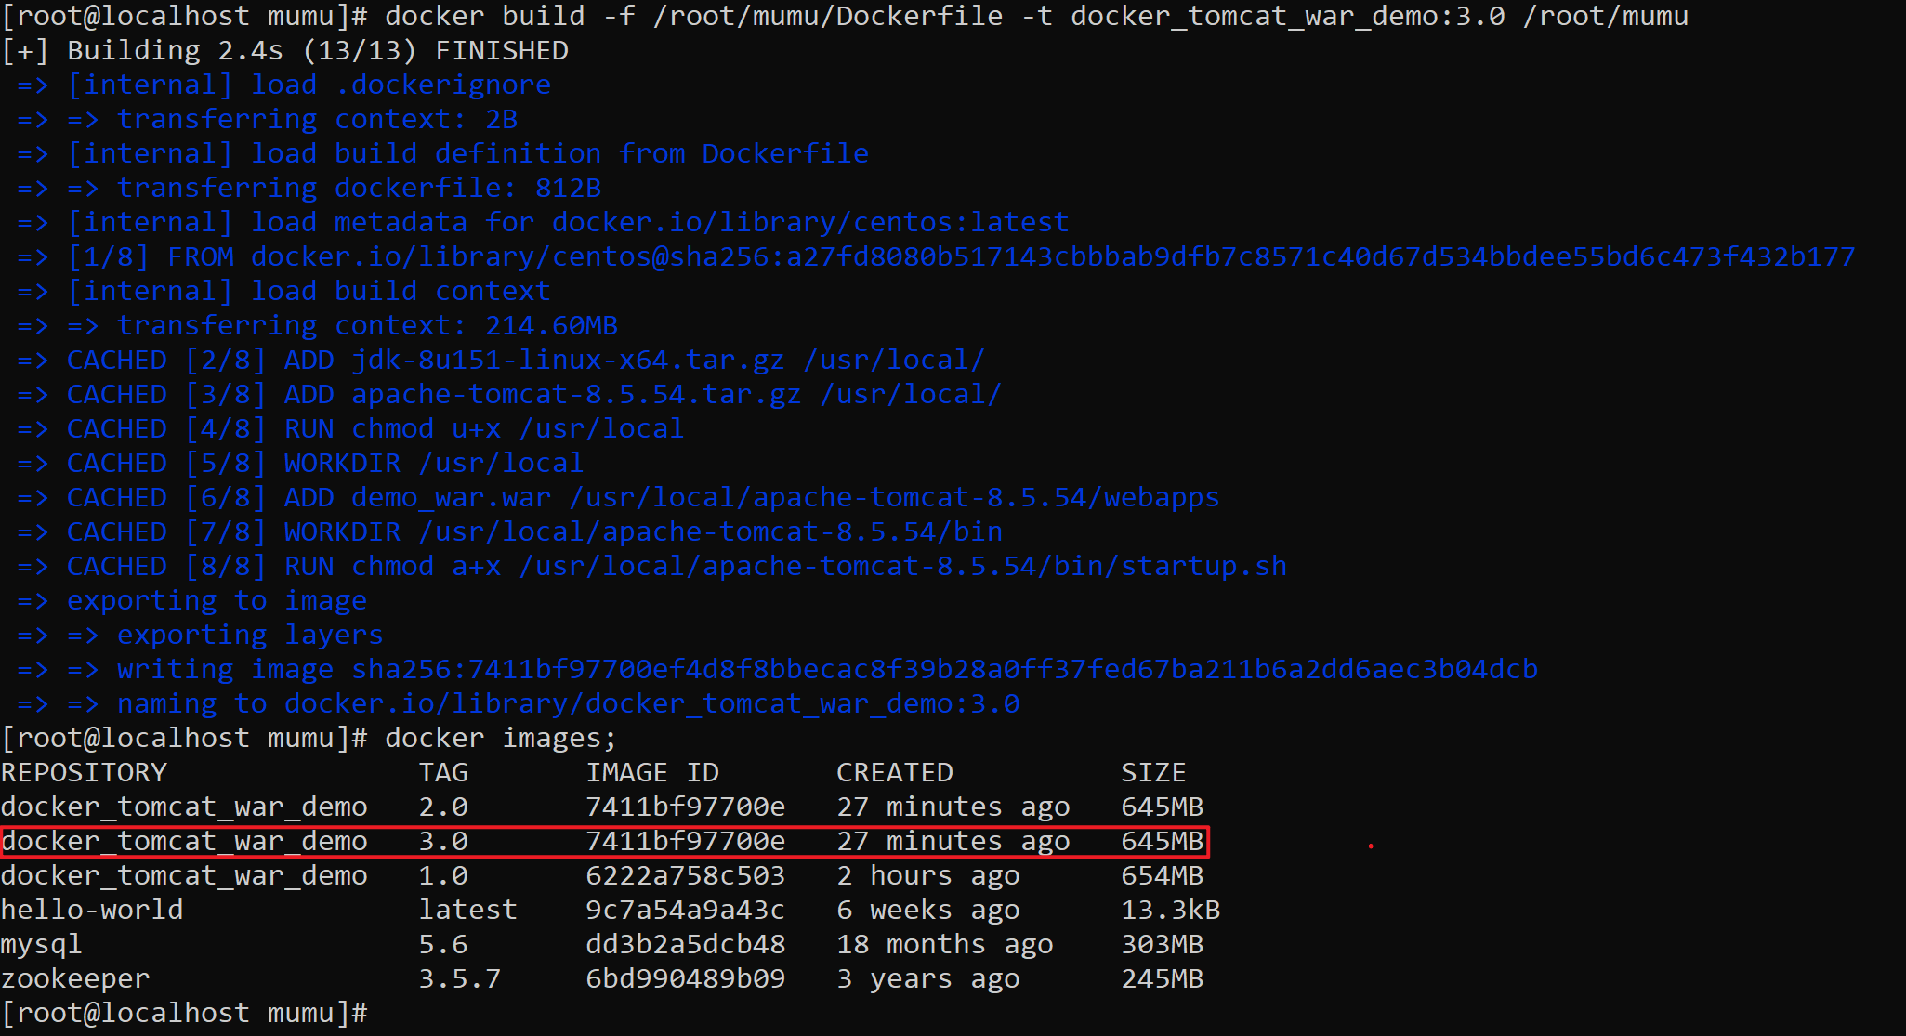1906x1036 pixels.
Task: Click the zookeeper 3.5.7 image row
Action: [x=75, y=979]
